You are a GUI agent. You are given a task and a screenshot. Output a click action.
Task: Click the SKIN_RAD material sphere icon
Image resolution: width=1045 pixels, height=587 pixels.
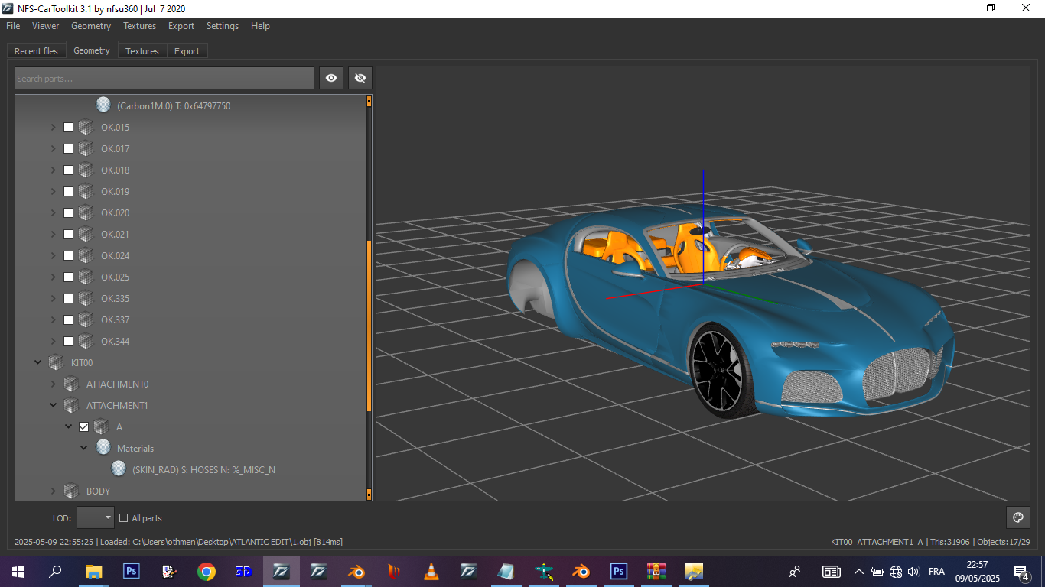click(119, 469)
